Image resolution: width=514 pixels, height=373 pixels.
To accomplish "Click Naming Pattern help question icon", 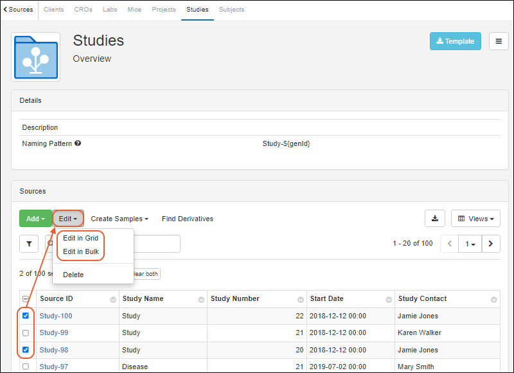I will [x=78, y=143].
